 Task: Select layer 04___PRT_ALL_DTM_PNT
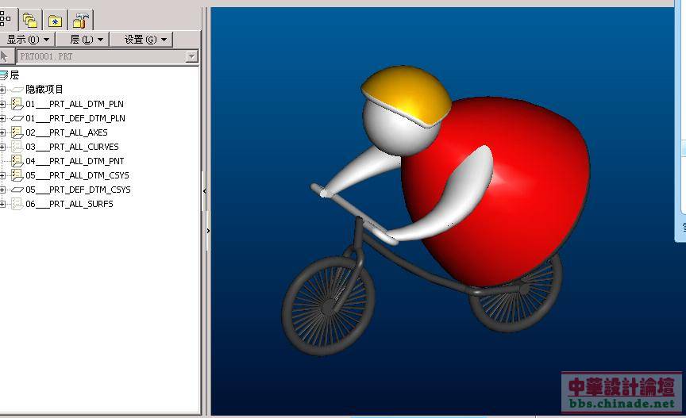75,161
